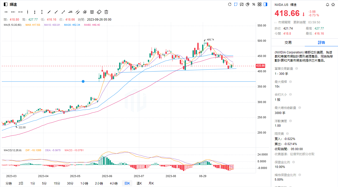The height and width of the screenshot is (187, 338).
Task: Select the price label line tool
Action: (71, 12)
